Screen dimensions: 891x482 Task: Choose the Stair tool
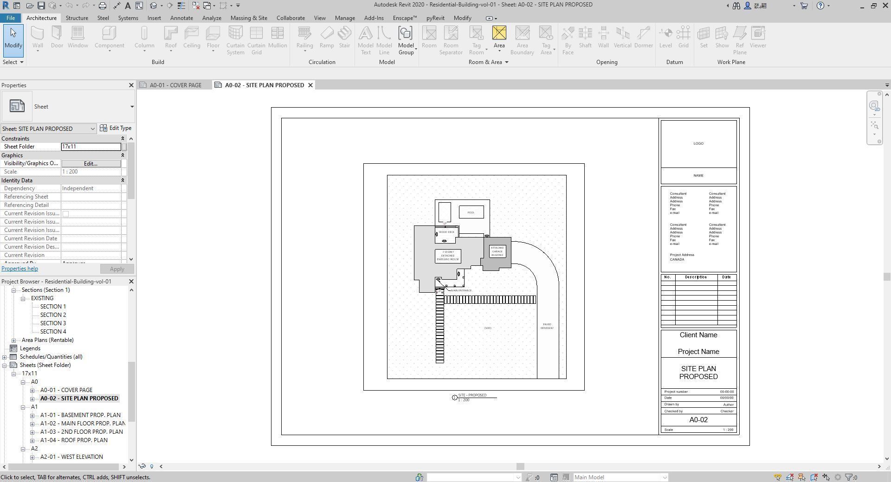pos(344,37)
